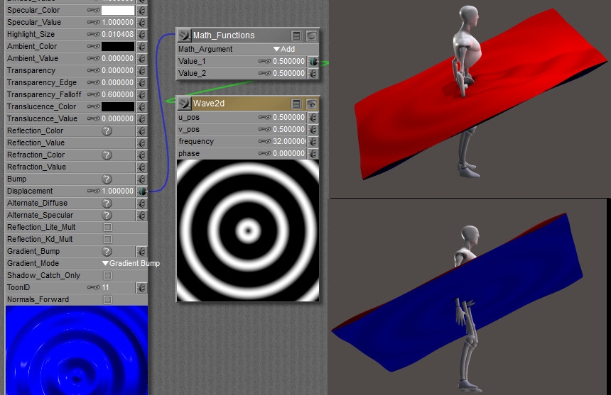Click the Math_Functions Value_2 plug icon
611x395 pixels.
pos(313,73)
